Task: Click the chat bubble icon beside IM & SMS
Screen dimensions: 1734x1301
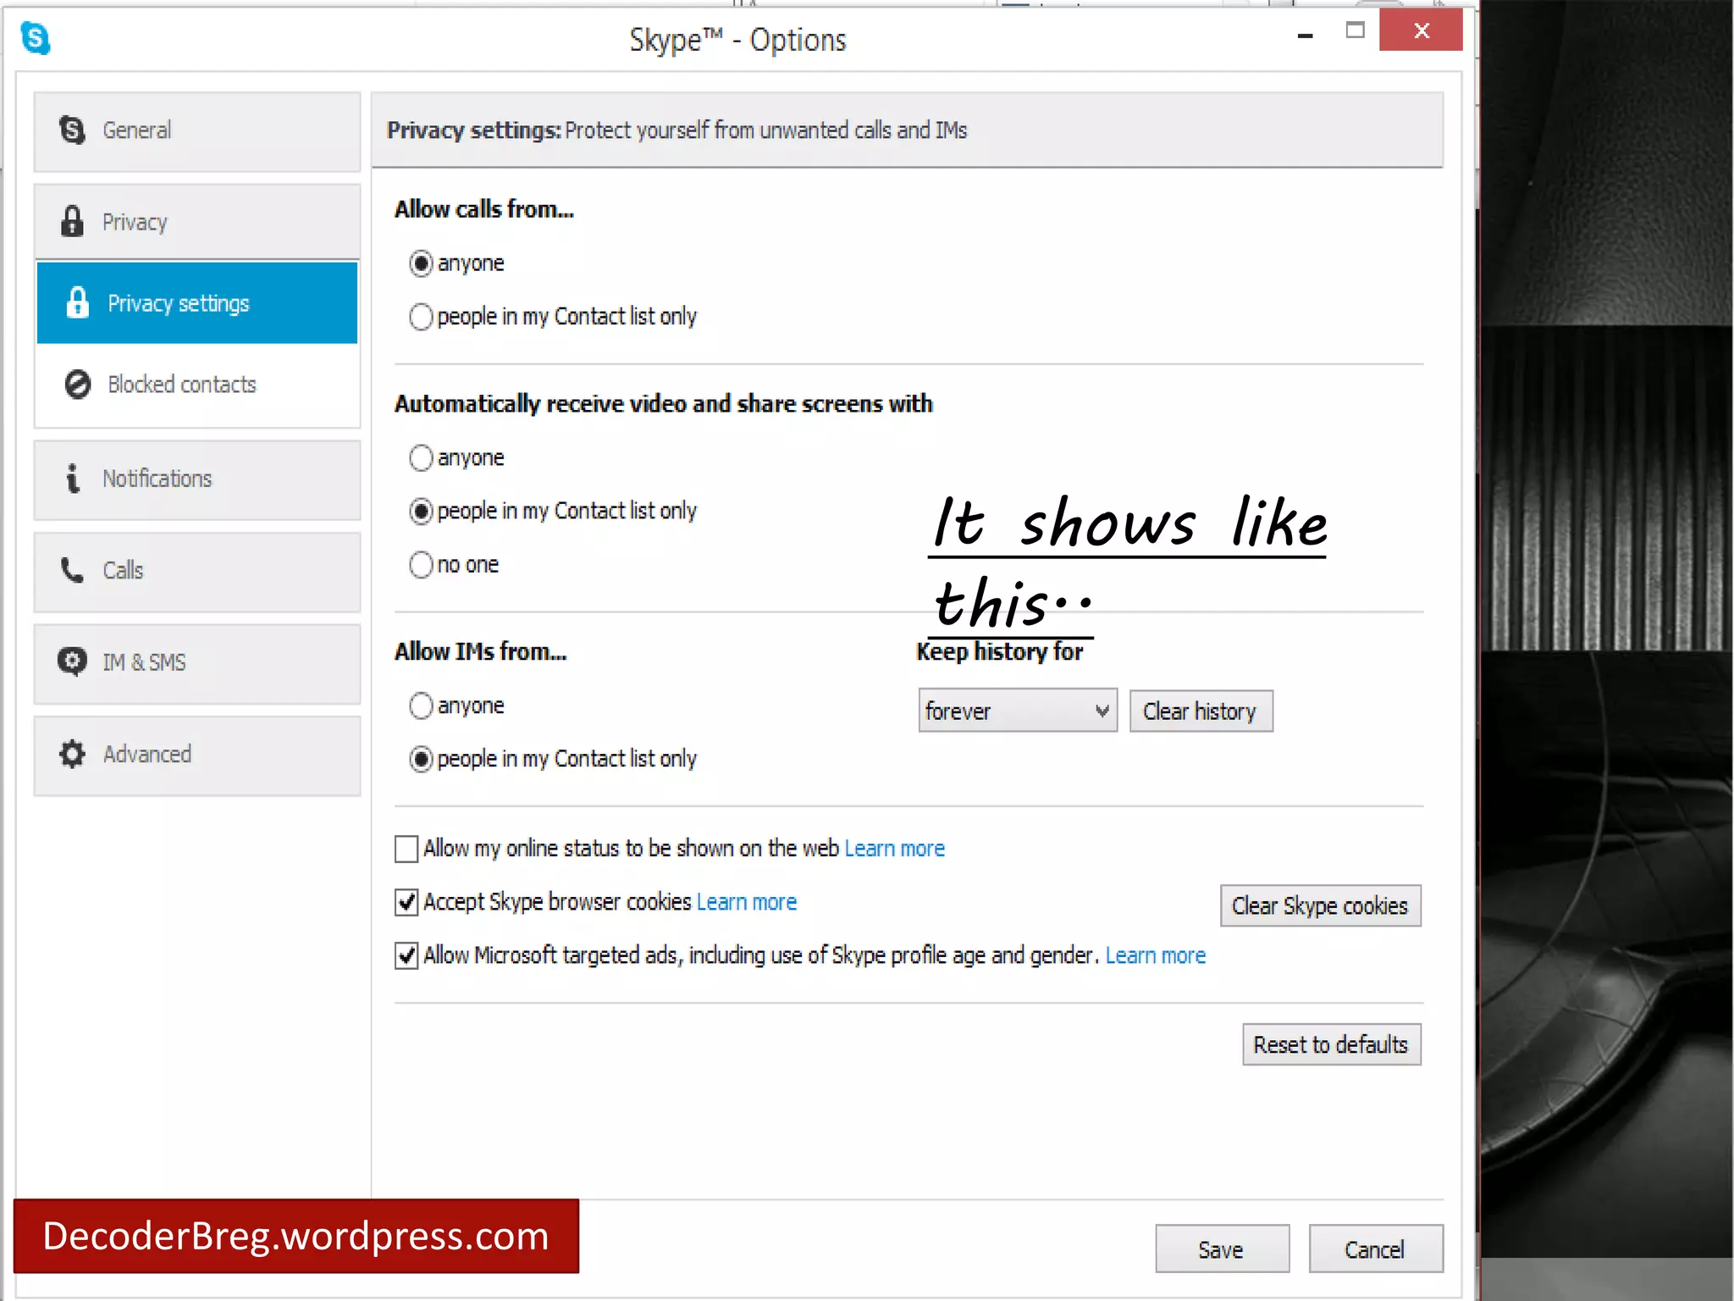Action: [x=72, y=662]
